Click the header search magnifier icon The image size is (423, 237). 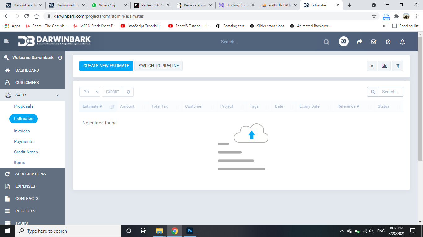point(326,42)
